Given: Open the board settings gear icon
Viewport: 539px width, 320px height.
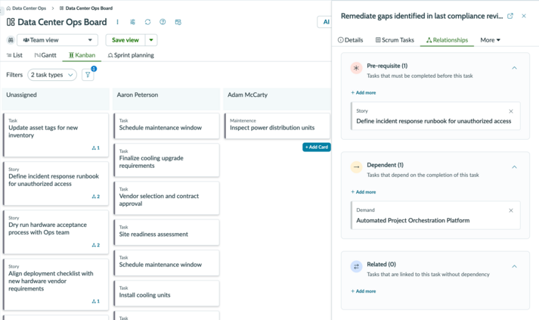Looking at the screenshot, I should (132, 22).
